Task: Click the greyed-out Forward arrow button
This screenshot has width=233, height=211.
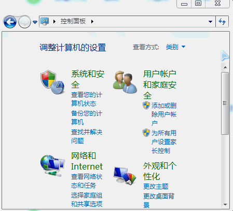Action: [x=24, y=22]
